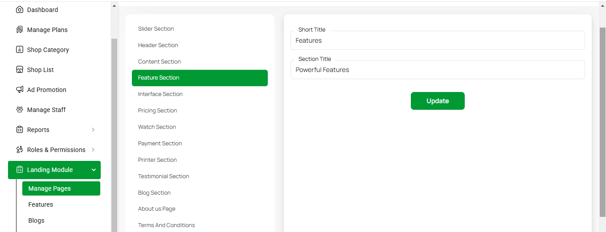Click the Manage Staff people icon

coord(20,110)
